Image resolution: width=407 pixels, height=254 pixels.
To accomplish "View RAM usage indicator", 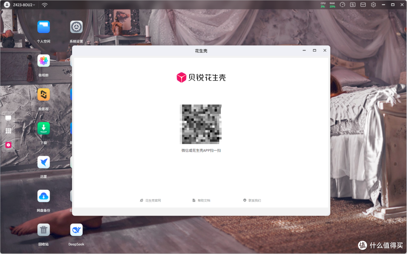I will (x=332, y=5).
